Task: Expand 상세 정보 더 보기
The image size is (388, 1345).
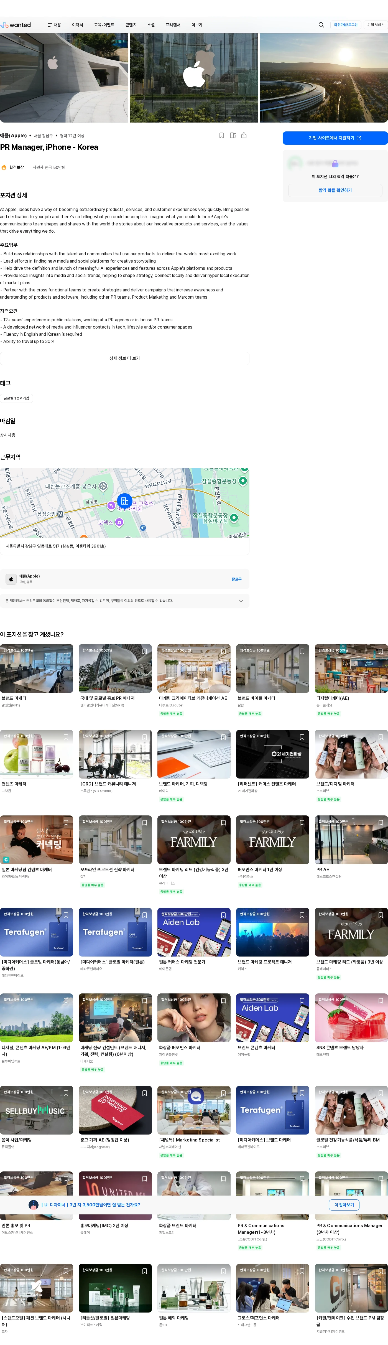Action: click(125, 358)
